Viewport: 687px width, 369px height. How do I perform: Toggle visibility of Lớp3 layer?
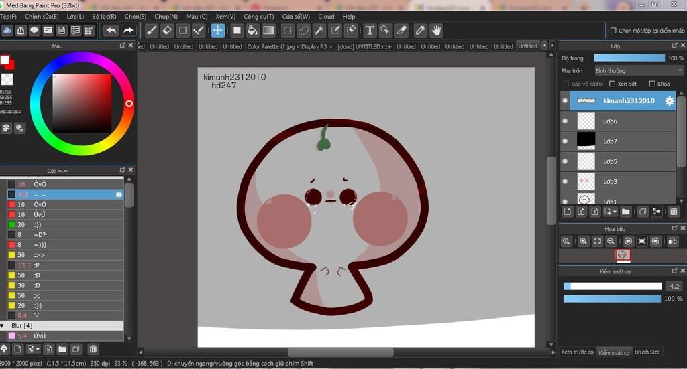tap(565, 181)
